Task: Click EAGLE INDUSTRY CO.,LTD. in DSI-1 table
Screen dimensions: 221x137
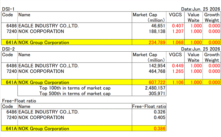Action: (49, 26)
